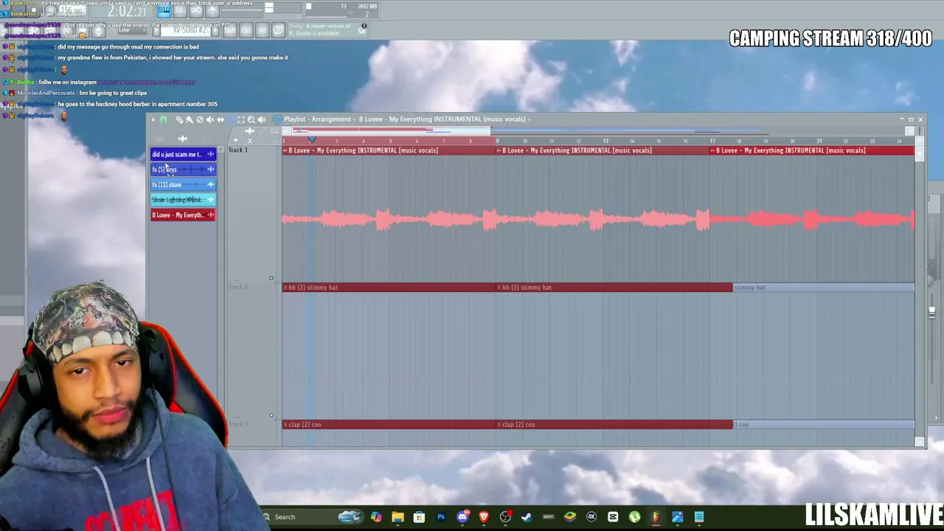Click the Track 1 header label

237,150
